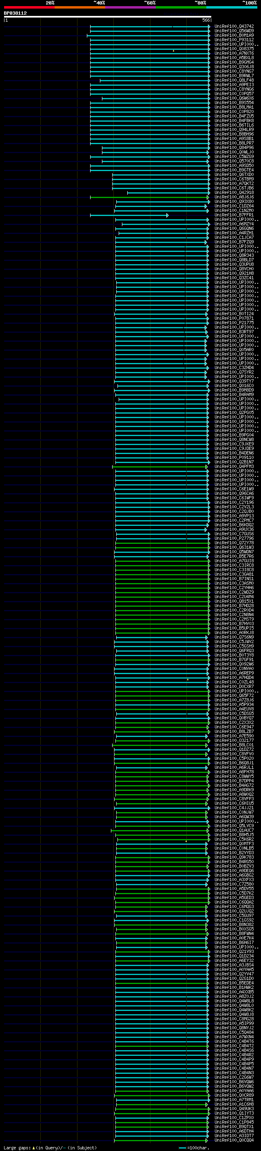The height and width of the screenshot is (1151, 261).
Task: Click the white query sequence bar under BP038112
Action: click(108, 16)
